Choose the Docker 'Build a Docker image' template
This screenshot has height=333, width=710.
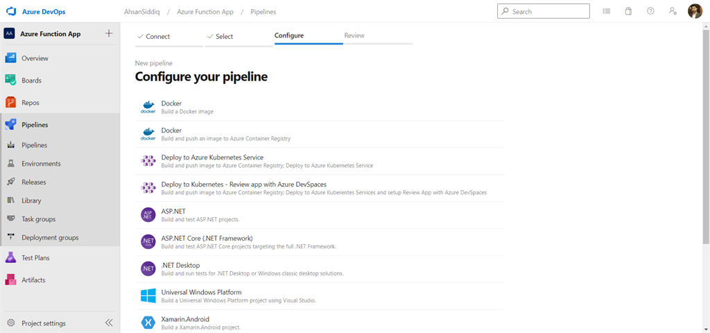tap(320, 108)
